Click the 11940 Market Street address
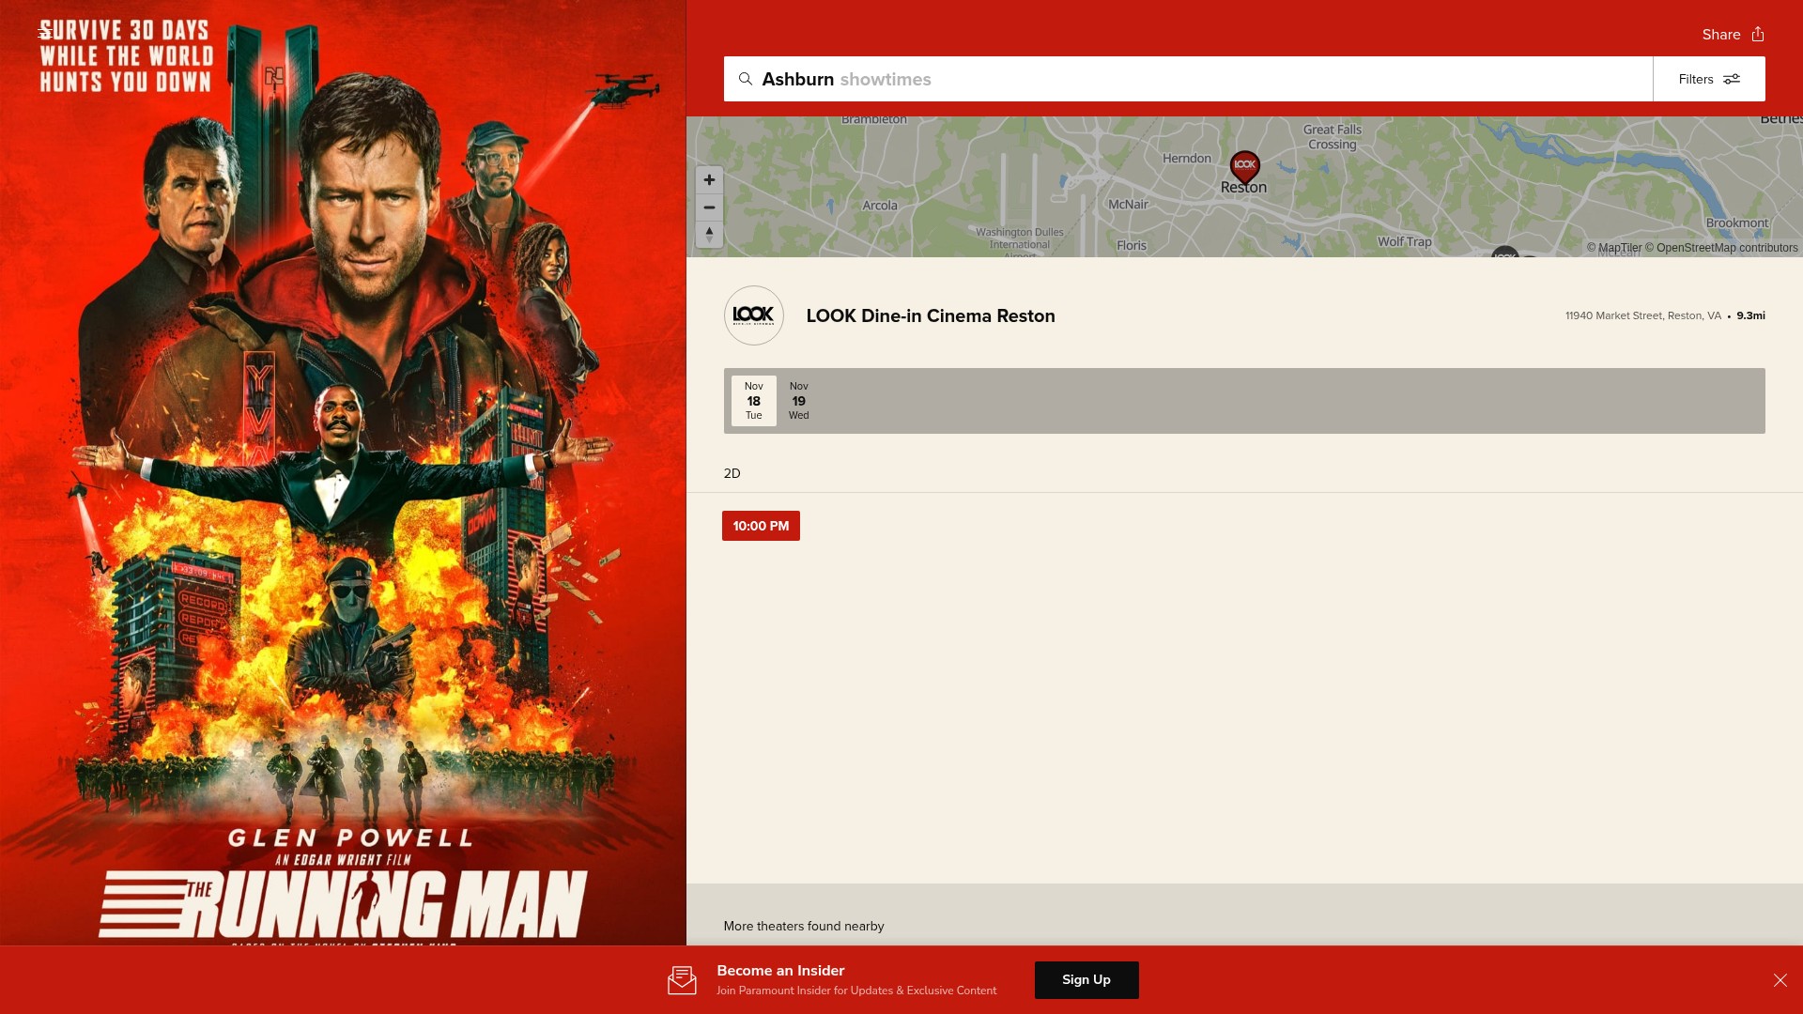Viewport: 1803px width, 1014px height. tap(1643, 315)
